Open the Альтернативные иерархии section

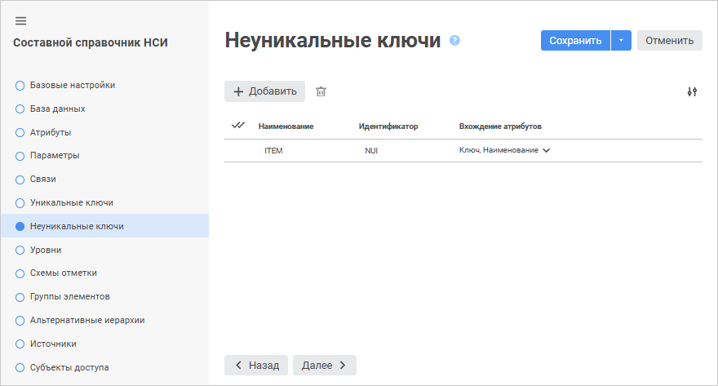tap(86, 321)
